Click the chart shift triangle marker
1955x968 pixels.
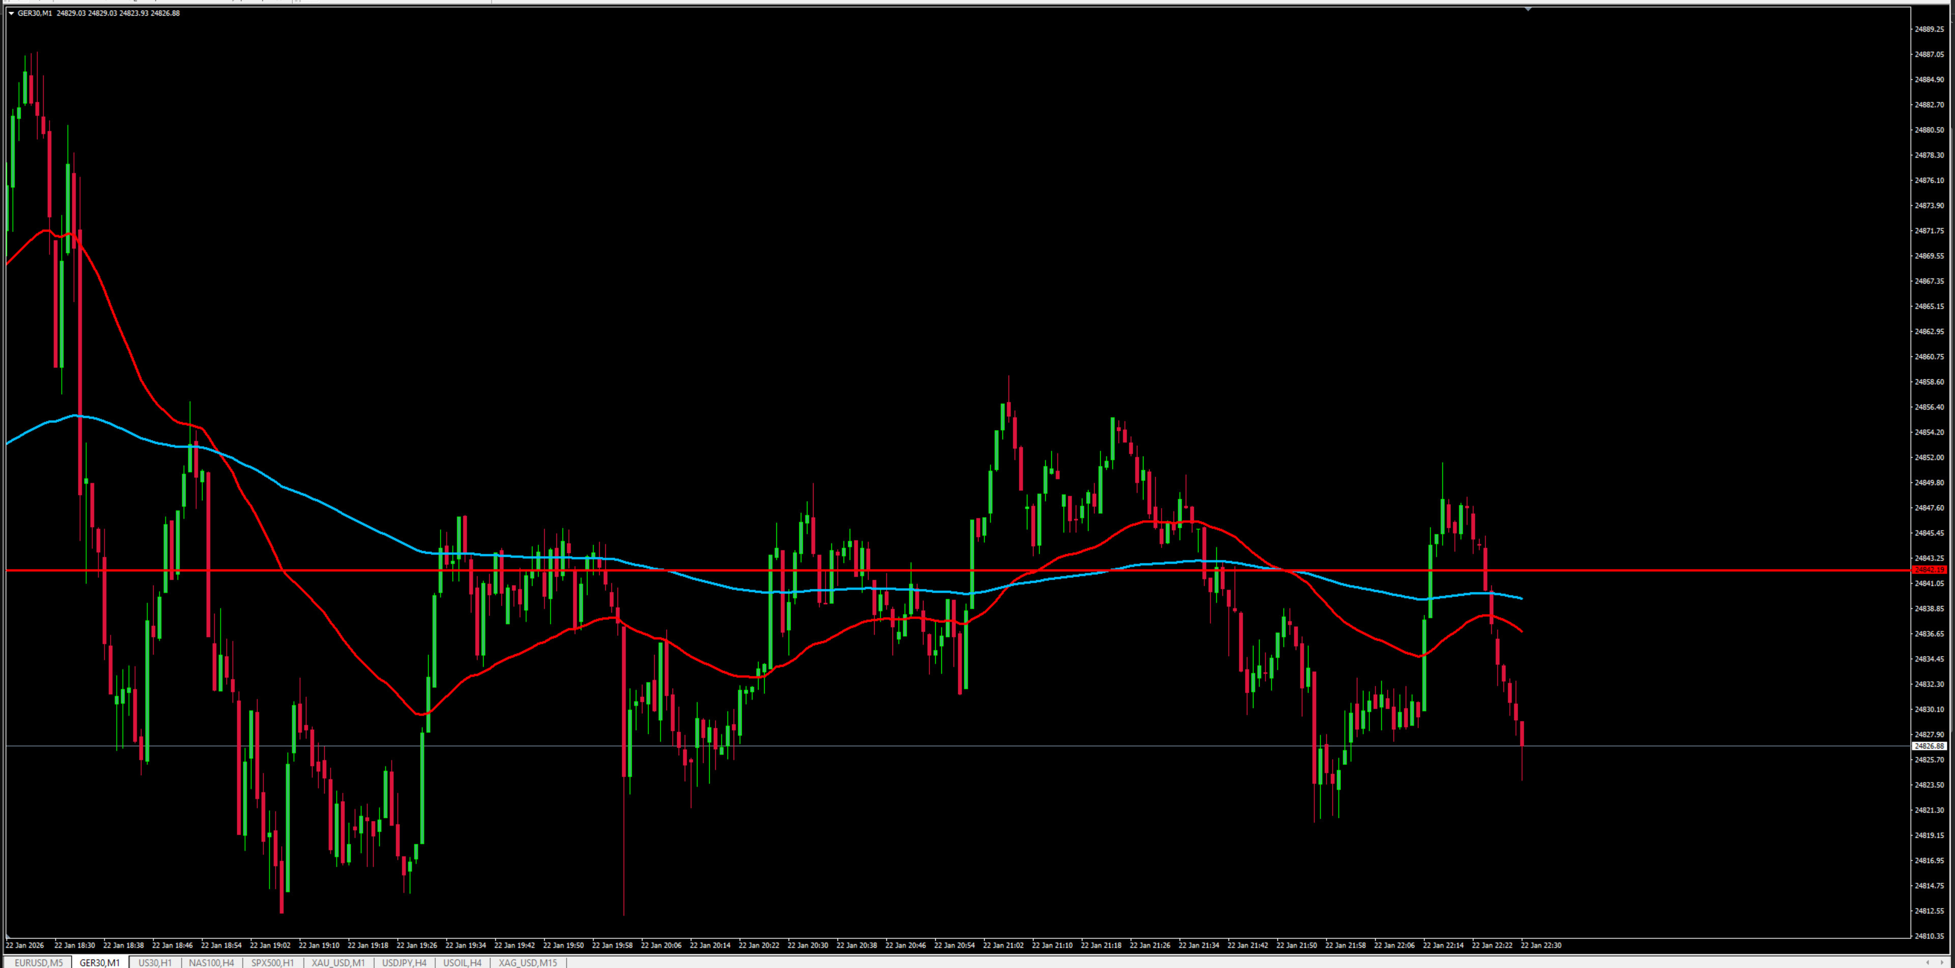(x=1528, y=9)
